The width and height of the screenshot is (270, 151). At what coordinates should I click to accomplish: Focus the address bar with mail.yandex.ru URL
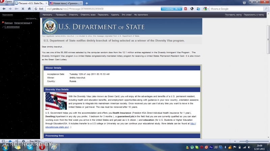coord(103,9)
